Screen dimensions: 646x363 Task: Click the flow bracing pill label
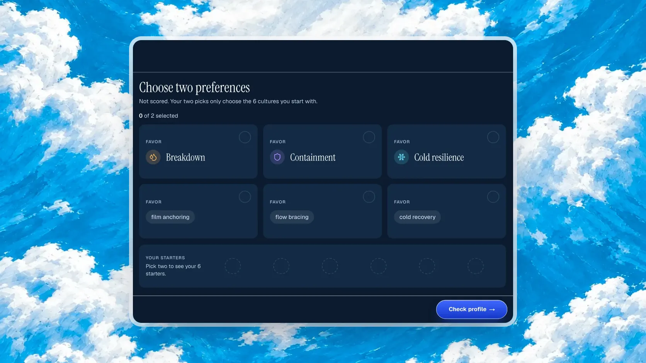[x=292, y=217]
